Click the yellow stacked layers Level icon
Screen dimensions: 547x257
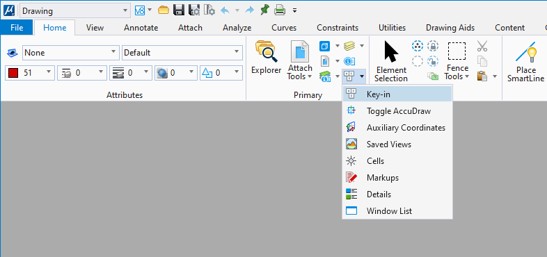tap(349, 46)
